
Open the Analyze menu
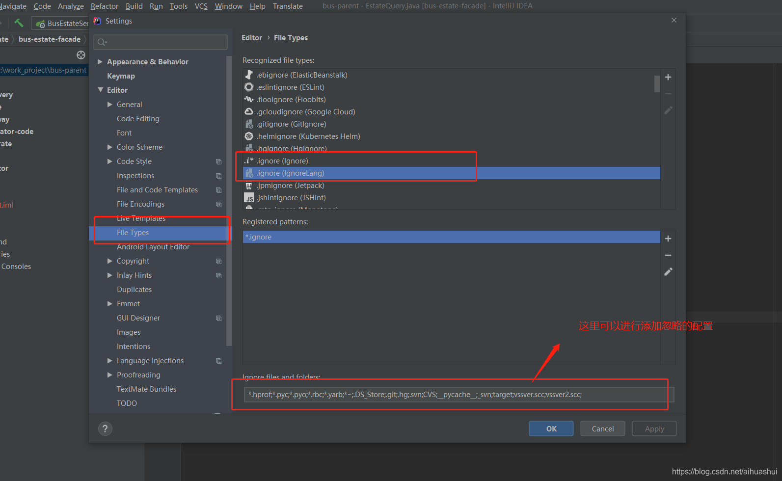(71, 6)
